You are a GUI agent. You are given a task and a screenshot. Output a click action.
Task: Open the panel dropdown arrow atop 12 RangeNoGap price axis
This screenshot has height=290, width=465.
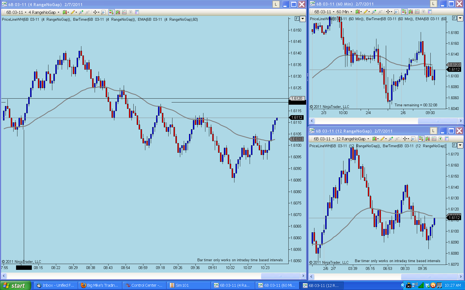pos(460,145)
